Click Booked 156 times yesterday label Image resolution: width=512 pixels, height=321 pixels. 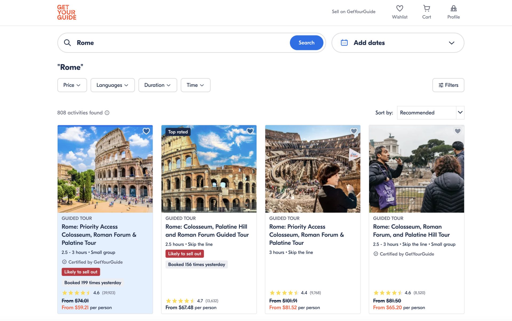[x=197, y=264]
